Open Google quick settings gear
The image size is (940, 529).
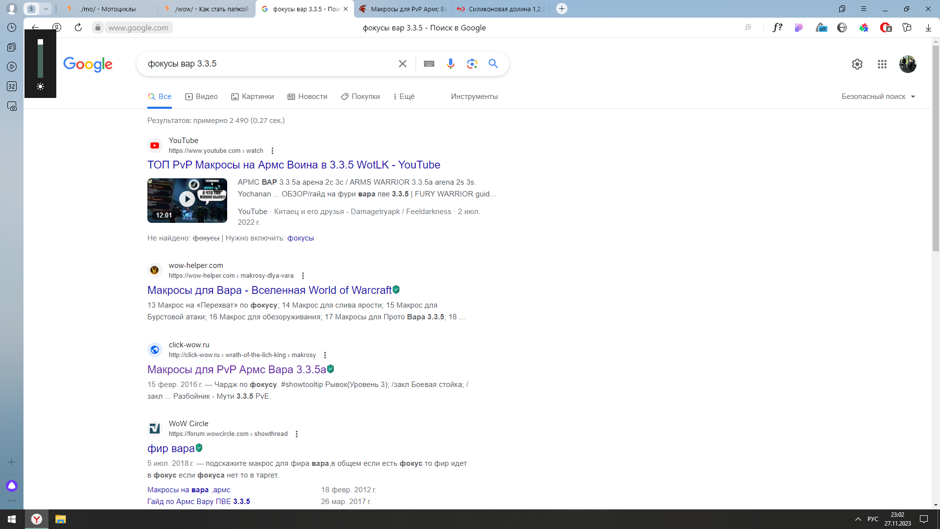pos(857,64)
